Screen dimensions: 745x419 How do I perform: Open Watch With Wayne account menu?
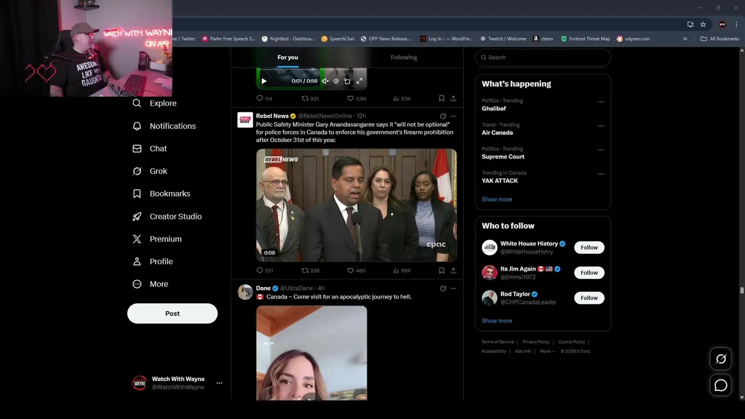tap(178, 383)
